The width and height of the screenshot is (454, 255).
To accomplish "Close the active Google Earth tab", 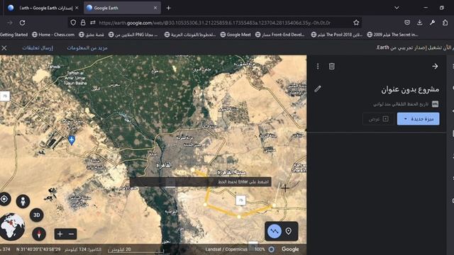I will coord(155,8).
